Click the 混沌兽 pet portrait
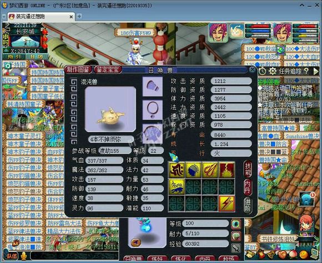This screenshot has width=322, height=263. [x=110, y=109]
